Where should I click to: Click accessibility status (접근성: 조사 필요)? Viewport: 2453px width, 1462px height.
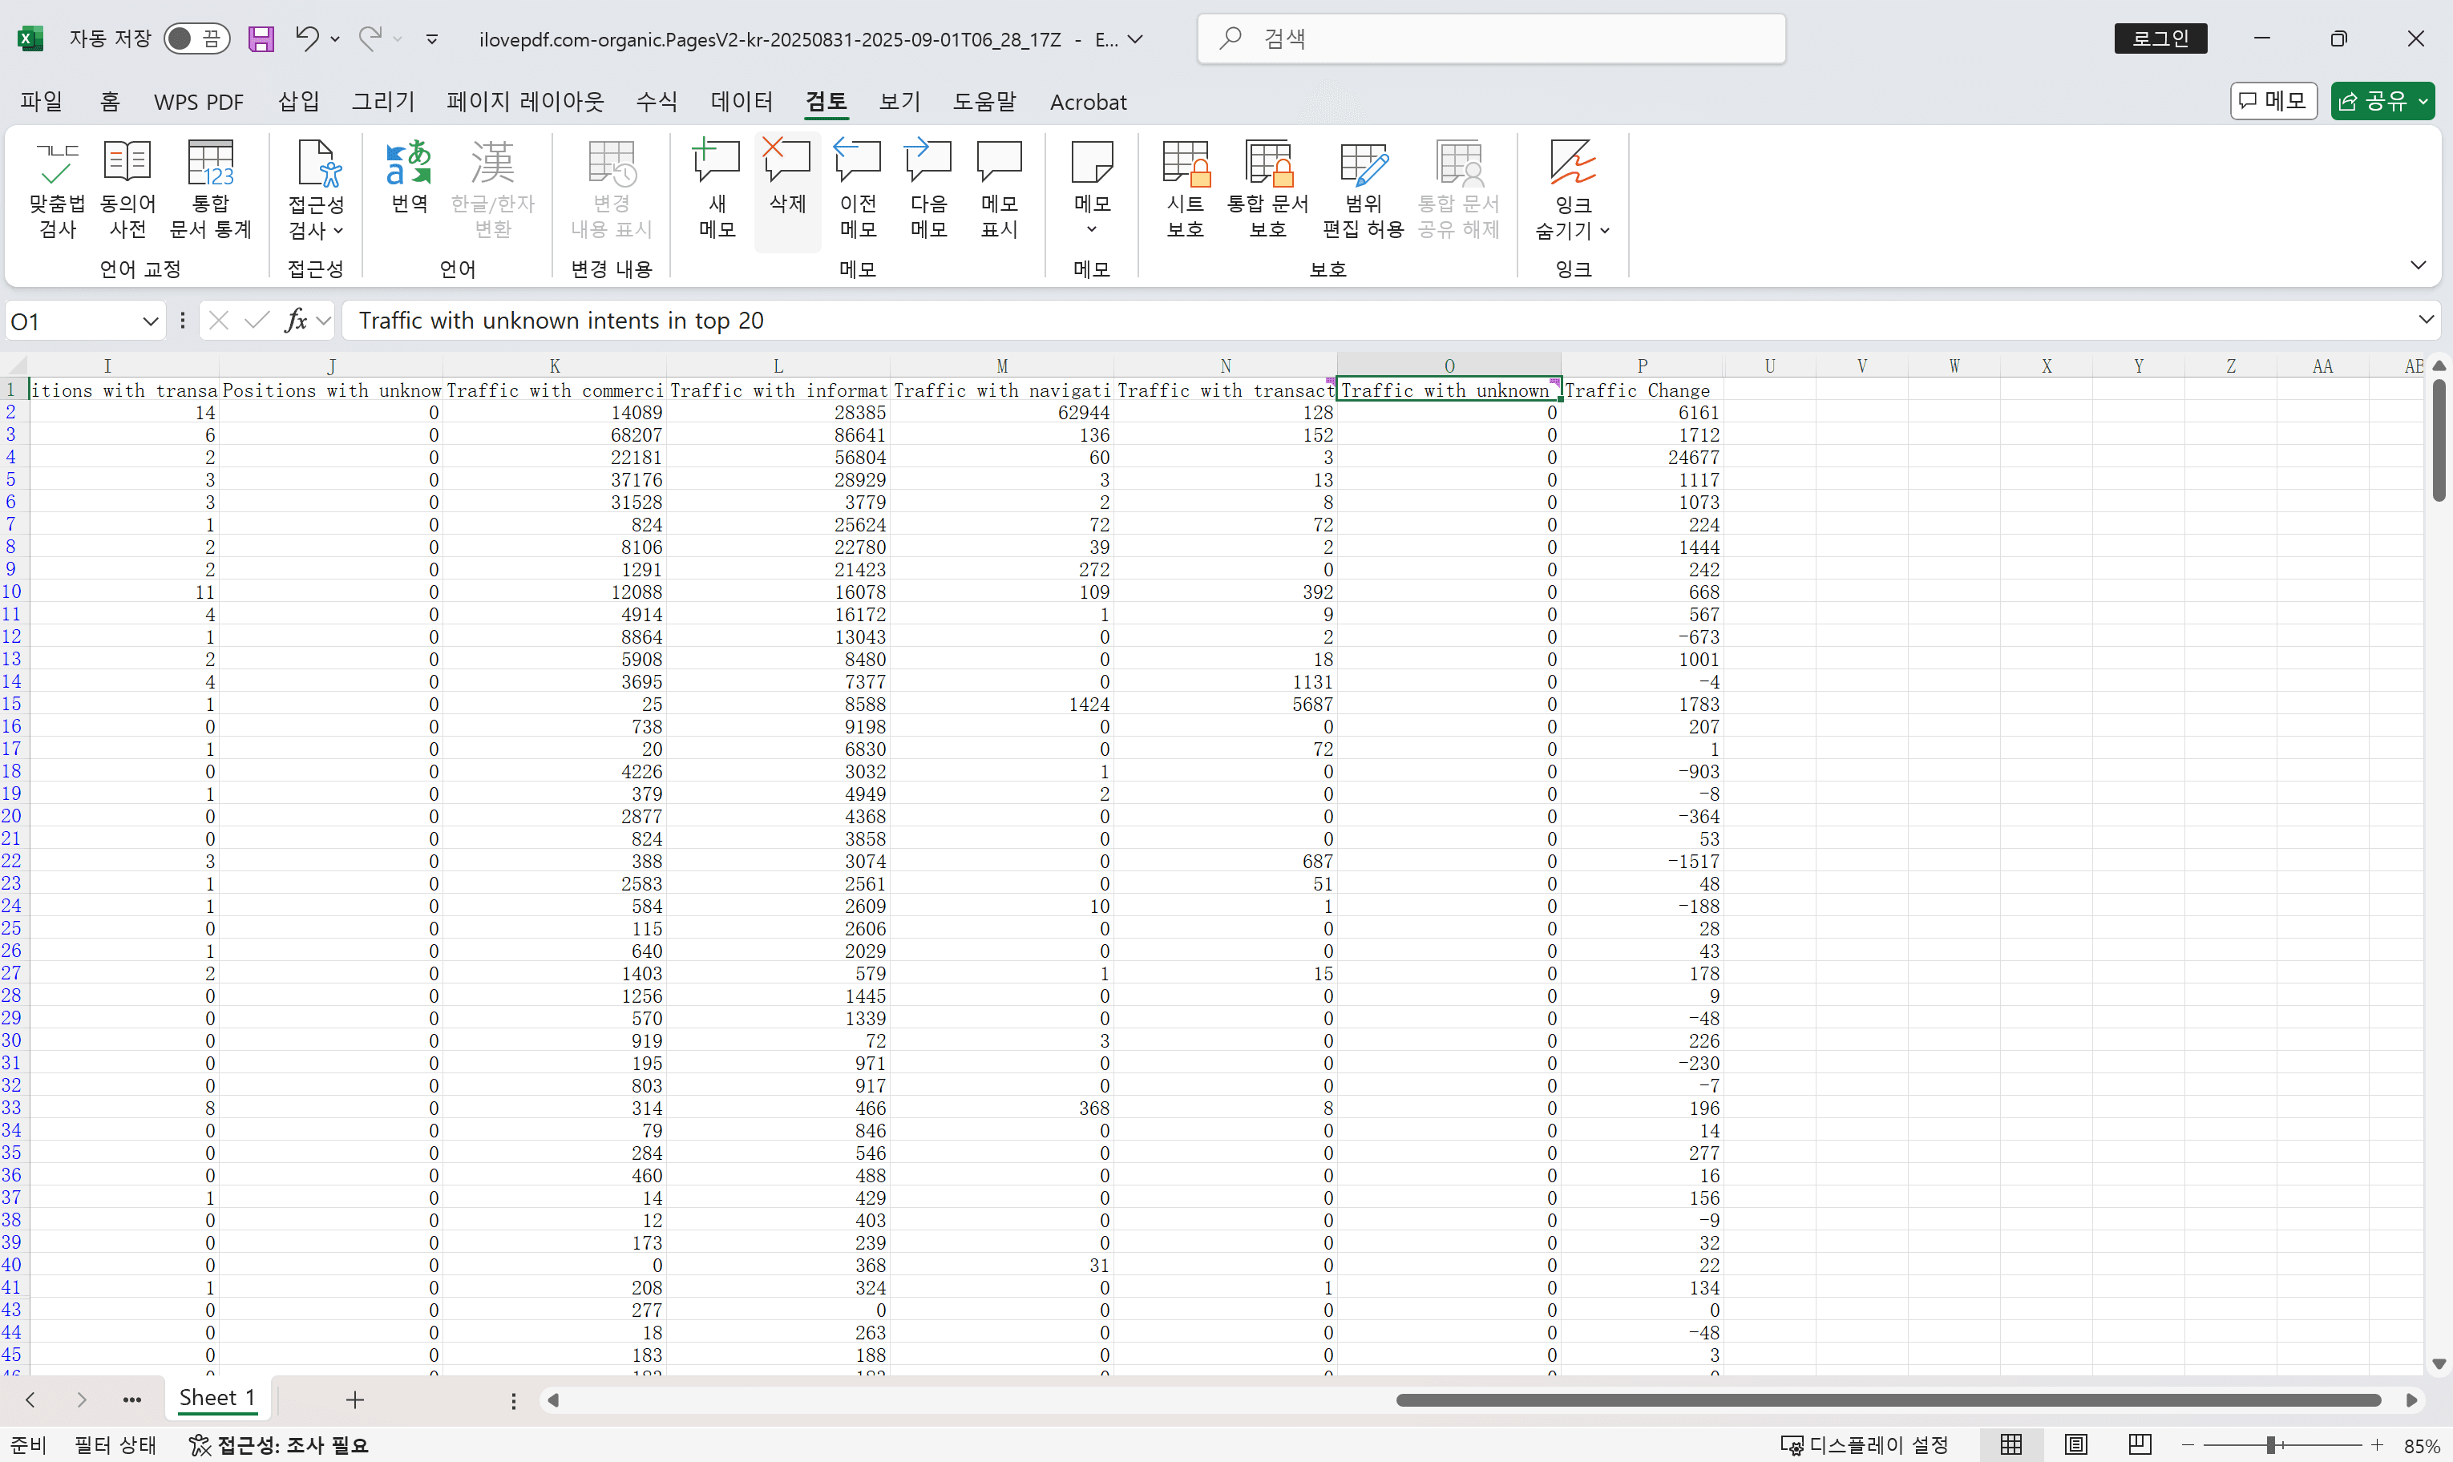point(279,1444)
